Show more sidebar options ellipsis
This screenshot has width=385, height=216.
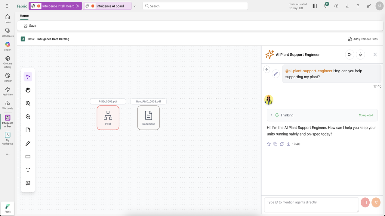click(x=8, y=154)
